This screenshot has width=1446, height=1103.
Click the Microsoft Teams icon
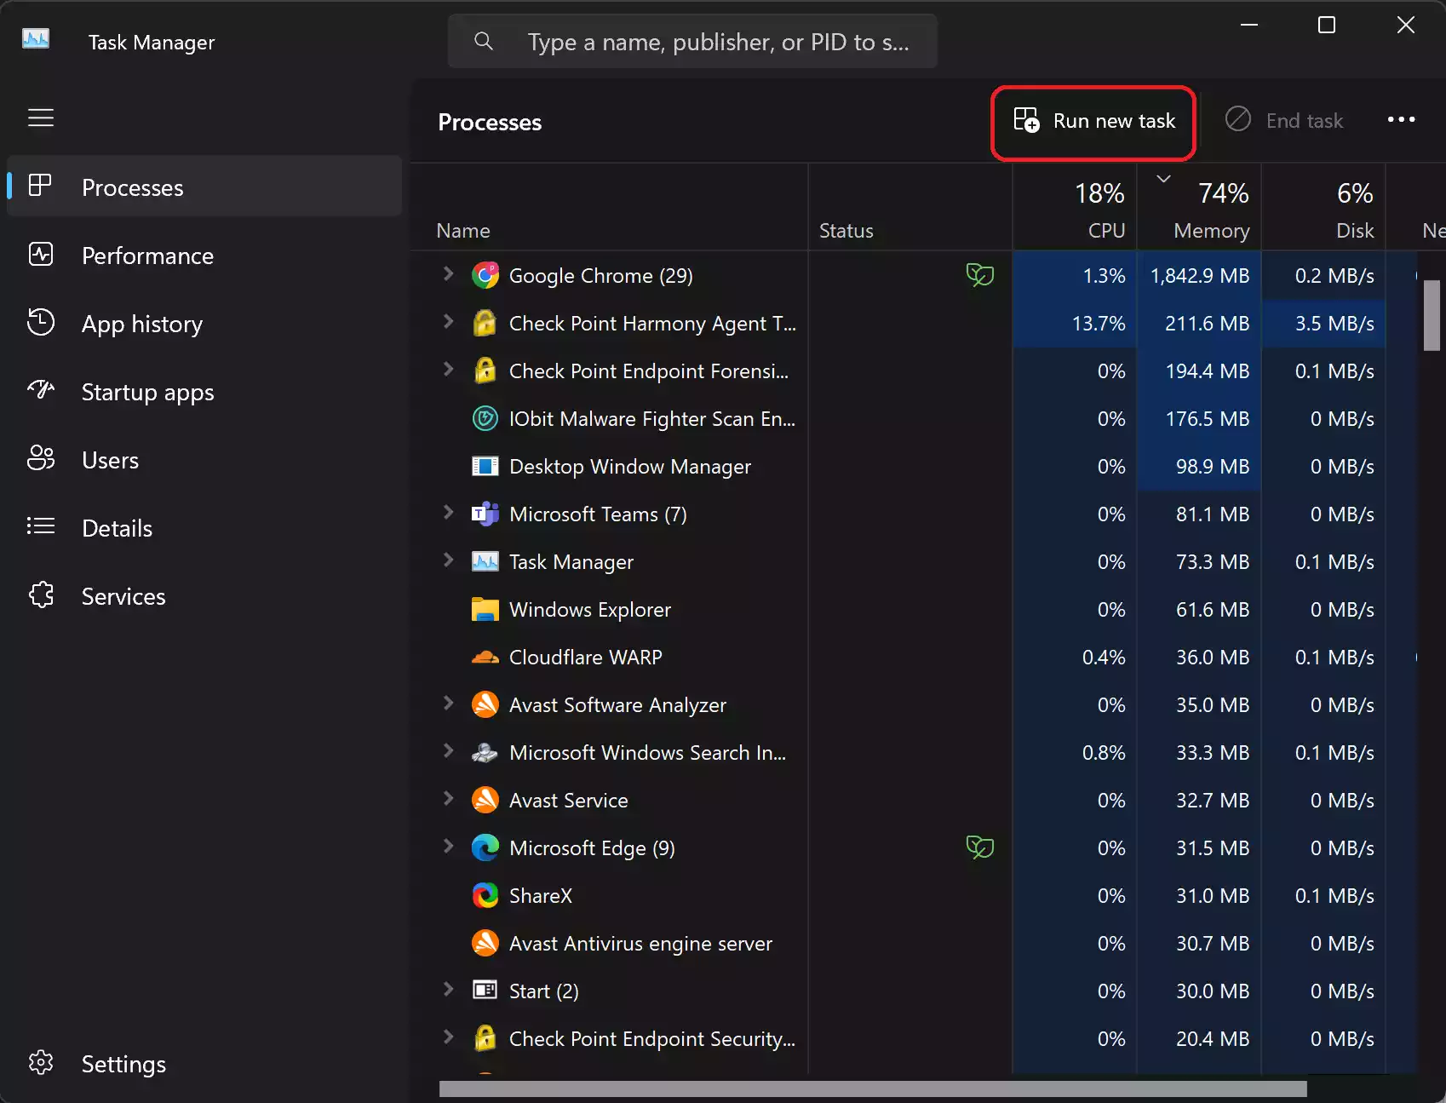(485, 514)
